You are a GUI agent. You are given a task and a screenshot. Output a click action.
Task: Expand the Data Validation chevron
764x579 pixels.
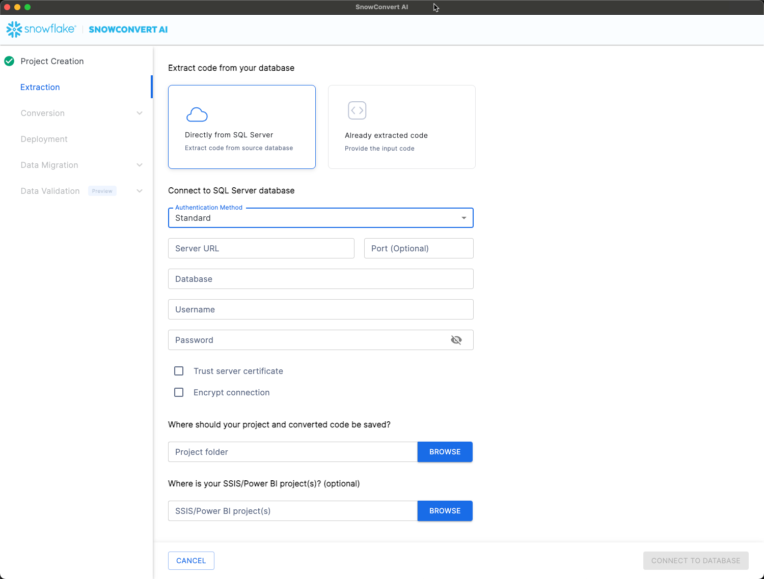point(140,191)
